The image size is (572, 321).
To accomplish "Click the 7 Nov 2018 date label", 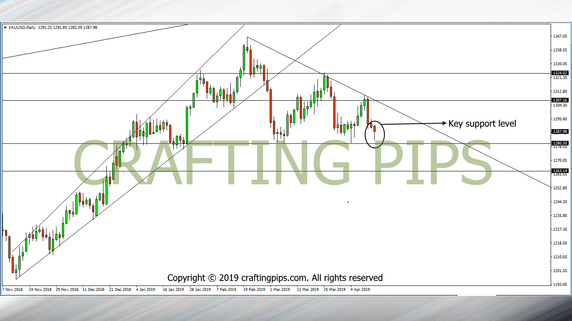I will pyautogui.click(x=13, y=289).
